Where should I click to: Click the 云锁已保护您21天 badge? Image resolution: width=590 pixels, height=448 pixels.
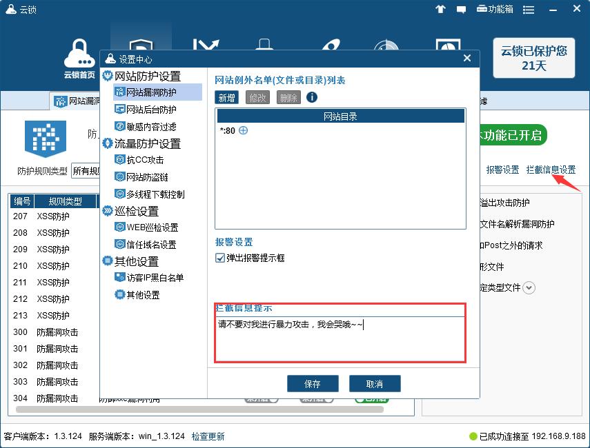pyautogui.click(x=534, y=58)
